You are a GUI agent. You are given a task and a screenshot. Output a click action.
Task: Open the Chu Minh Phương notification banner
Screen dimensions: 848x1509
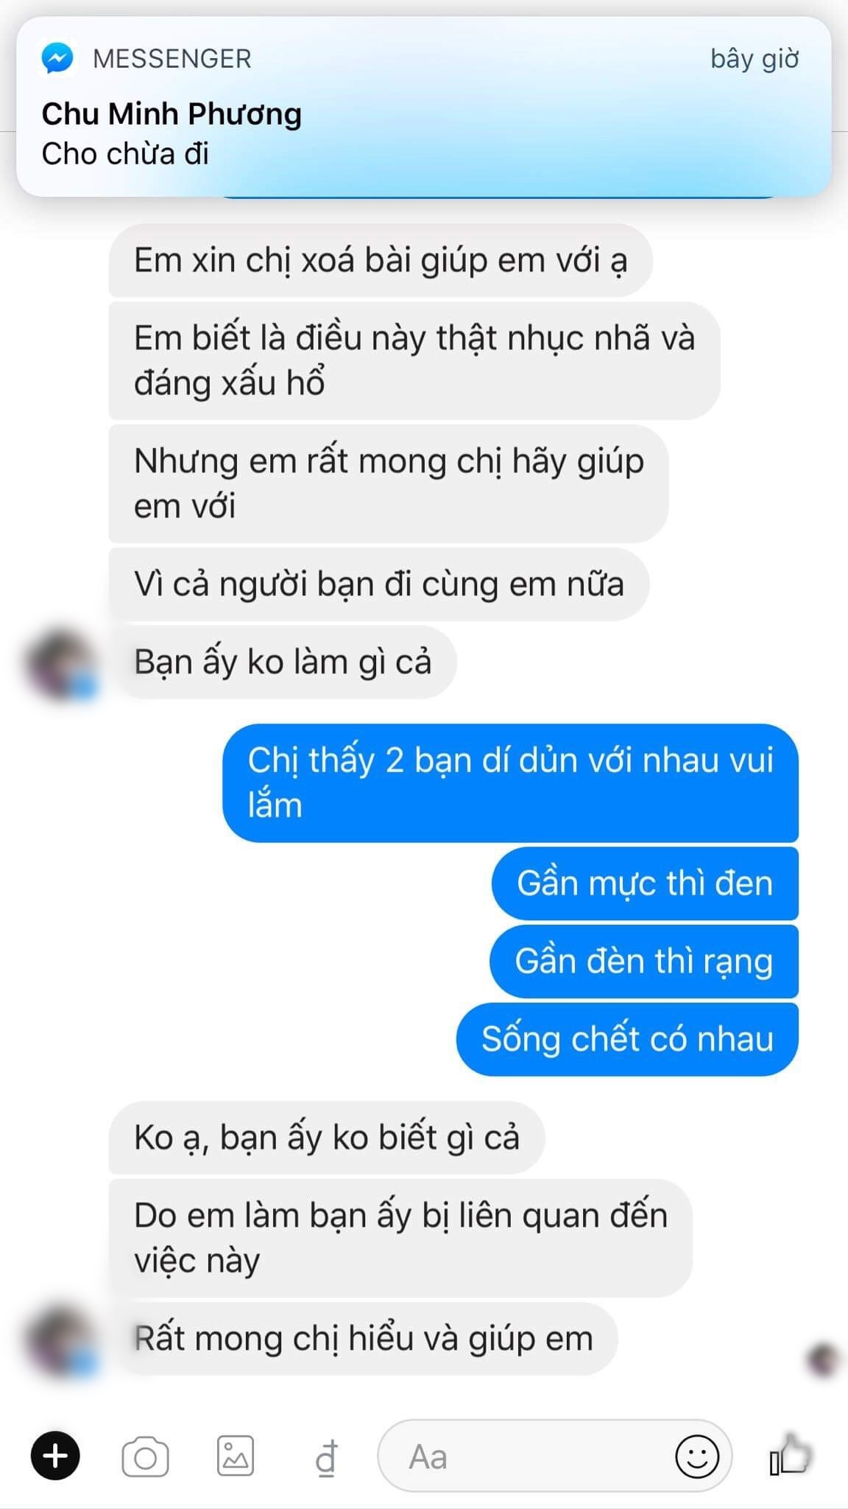click(424, 107)
